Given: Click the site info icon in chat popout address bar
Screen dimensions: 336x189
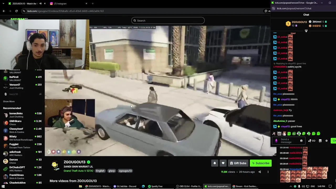Looking at the screenshot, I should pyautogui.click(x=274, y=8).
